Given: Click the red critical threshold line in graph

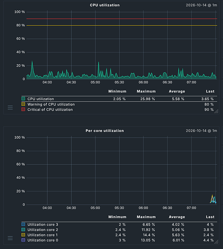Looking at the screenshot, I should 122,18.
